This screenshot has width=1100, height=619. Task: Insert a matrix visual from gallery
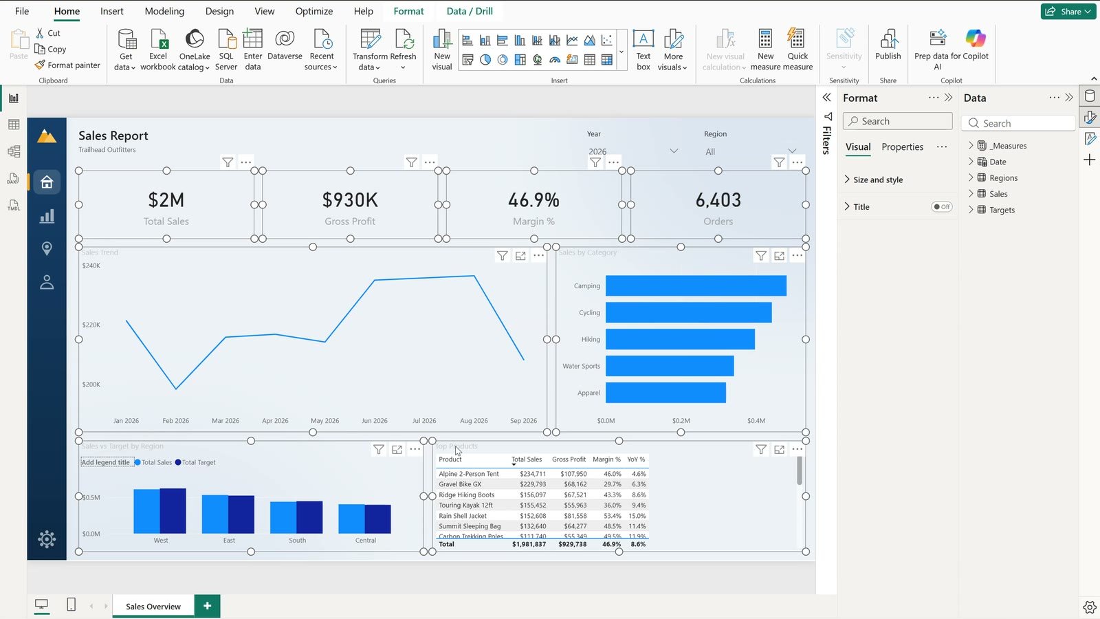607,60
